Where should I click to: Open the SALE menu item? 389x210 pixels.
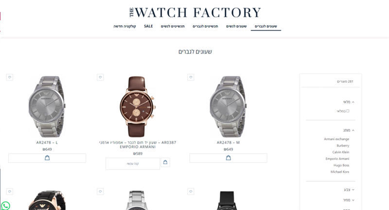pyautogui.click(x=148, y=26)
